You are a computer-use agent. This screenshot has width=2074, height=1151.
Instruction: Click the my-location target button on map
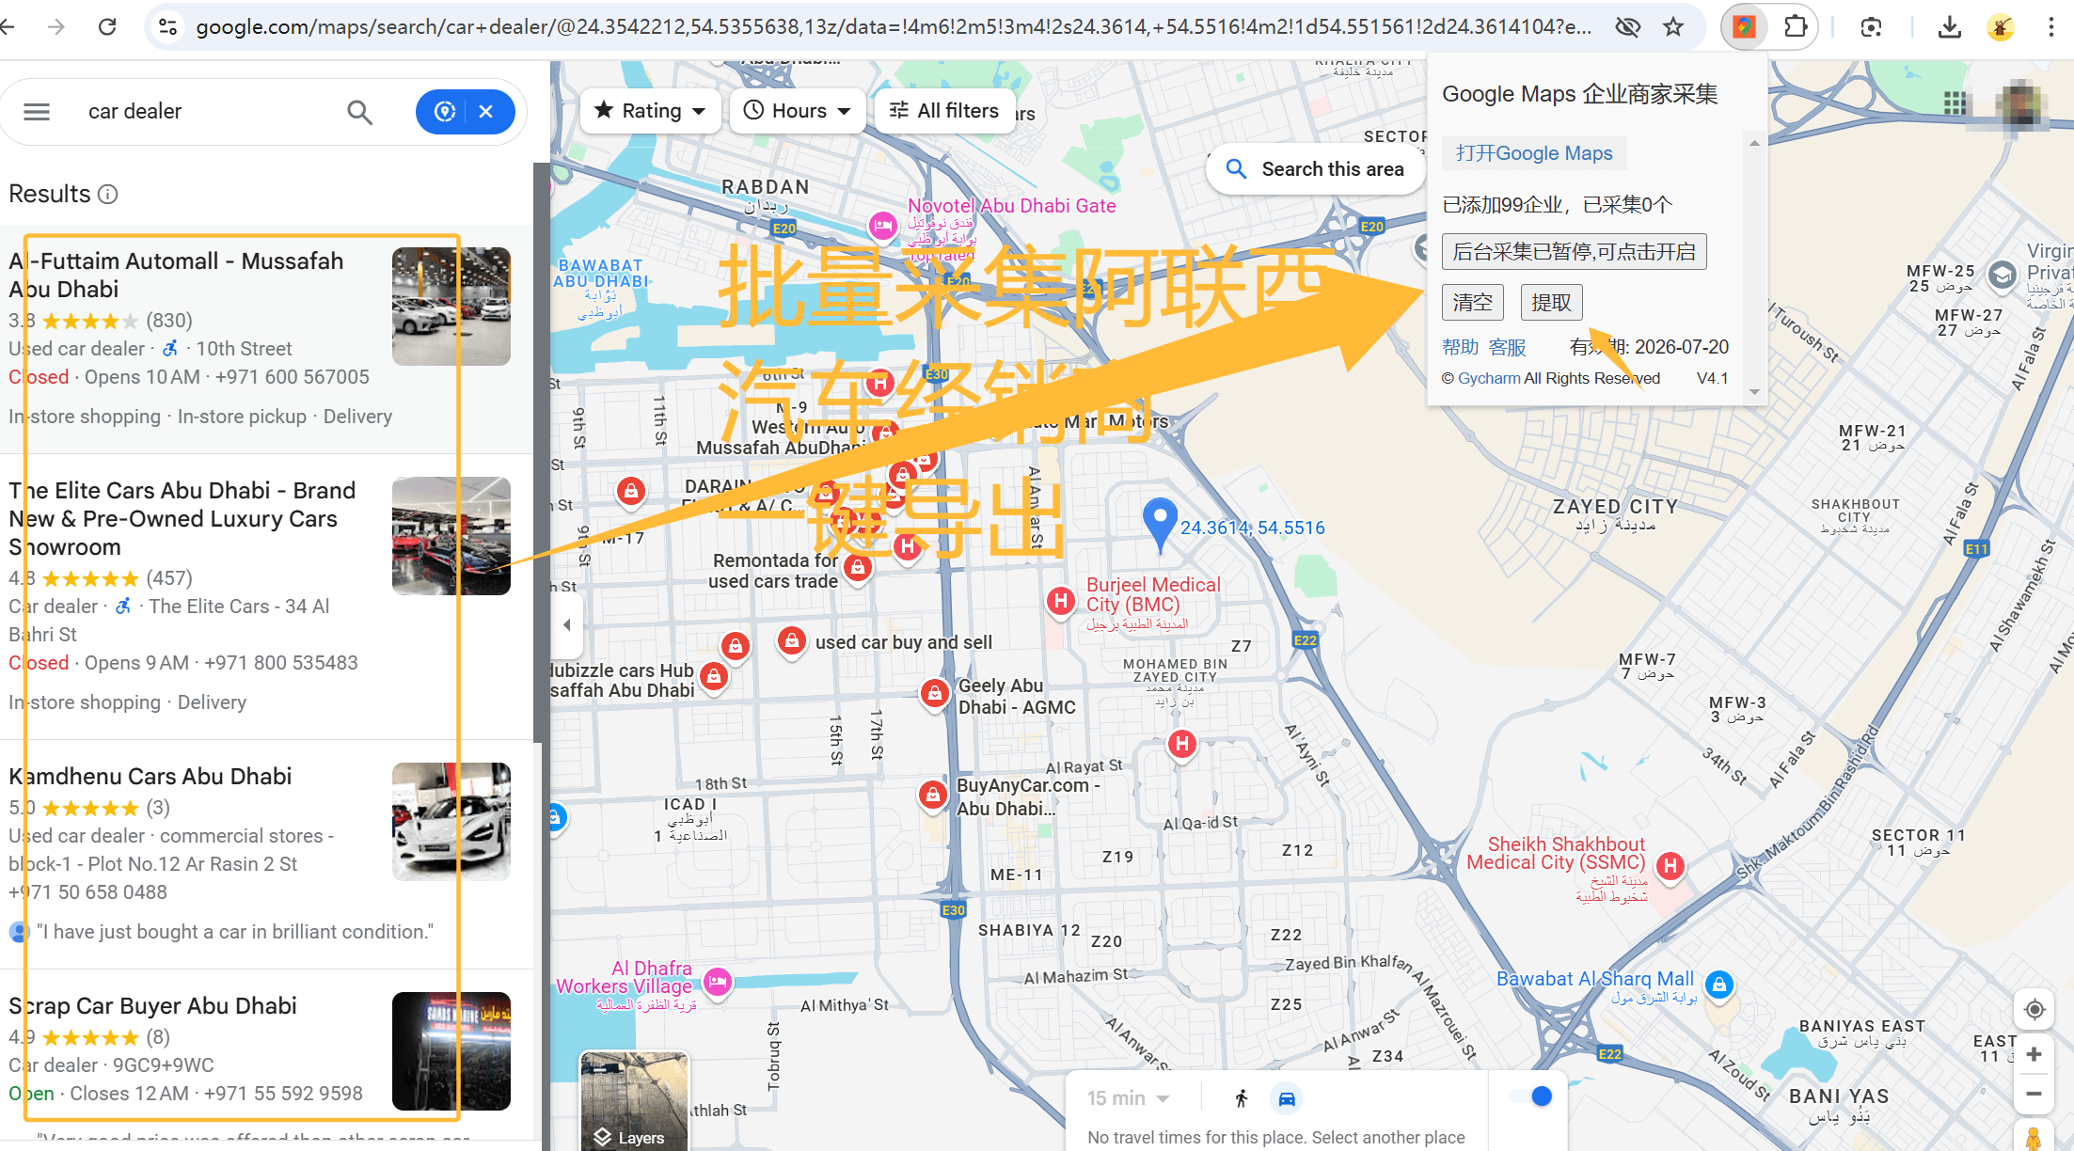(2034, 1009)
